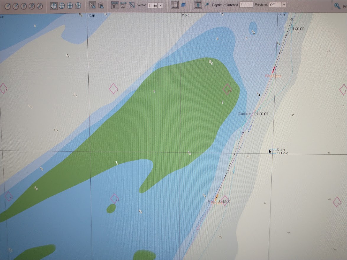Image resolution: width=347 pixels, height=260 pixels.
Task: Select the T route line tool
Action: click(115, 5)
